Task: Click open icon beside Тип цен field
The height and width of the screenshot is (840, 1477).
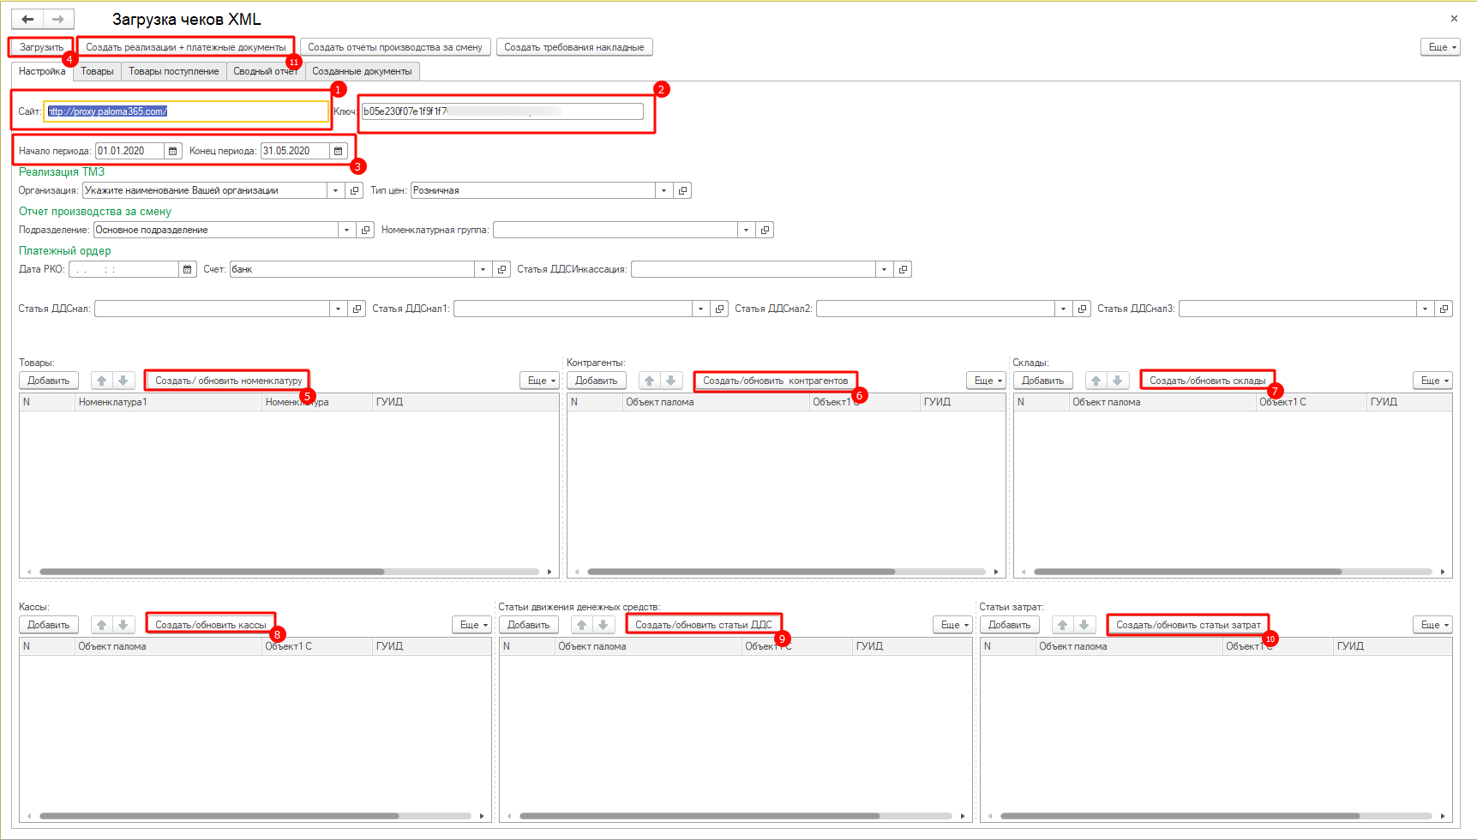Action: (683, 190)
